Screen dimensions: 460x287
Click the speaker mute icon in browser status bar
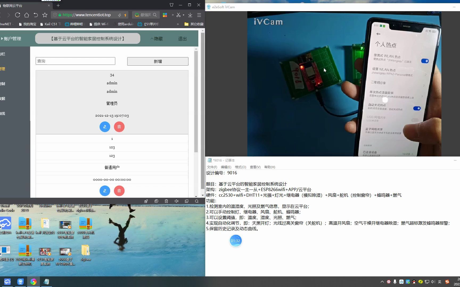coord(176,201)
